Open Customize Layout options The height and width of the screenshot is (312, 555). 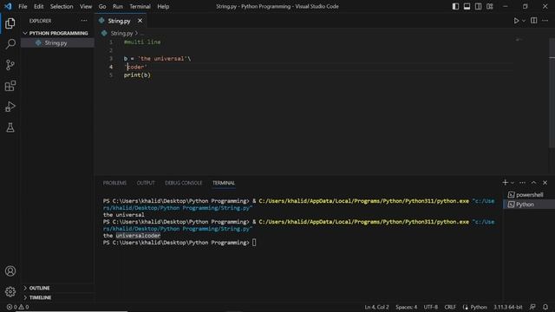point(489,6)
